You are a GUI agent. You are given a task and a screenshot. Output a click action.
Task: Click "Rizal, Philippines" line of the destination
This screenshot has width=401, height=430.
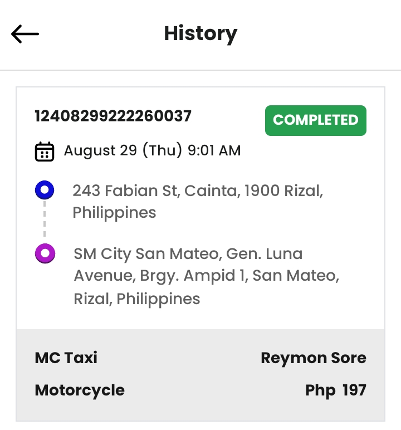click(x=137, y=299)
